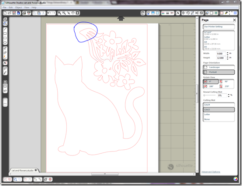
Task: Select the Line drawing tool
Action: pos(5,29)
